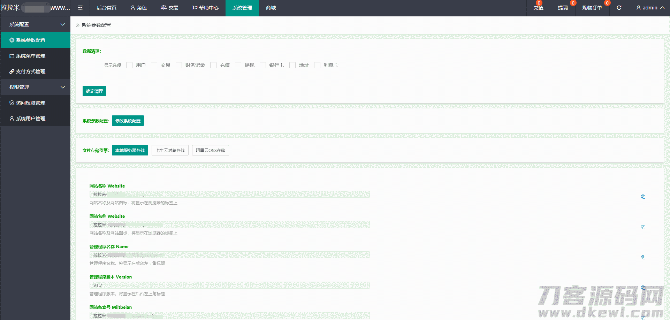Copy the 管理程序名称 Name field value

click(x=643, y=257)
